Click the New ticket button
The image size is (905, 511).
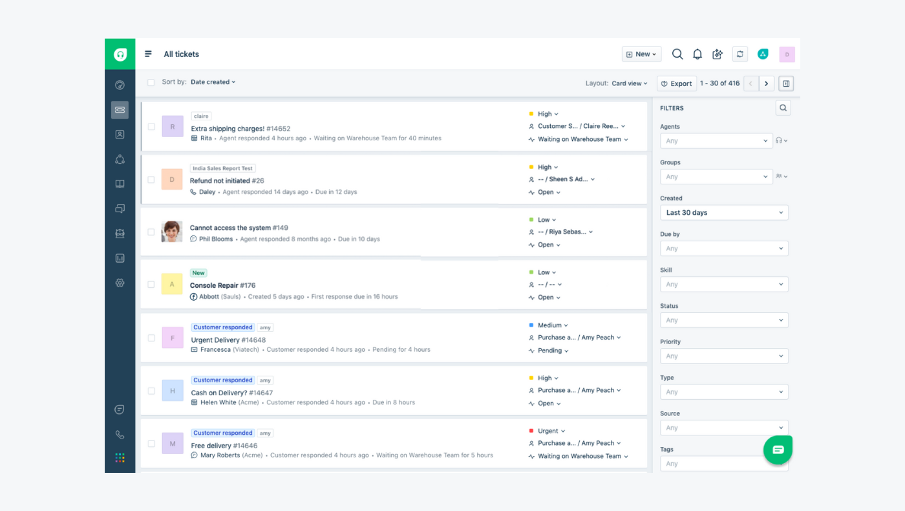641,54
